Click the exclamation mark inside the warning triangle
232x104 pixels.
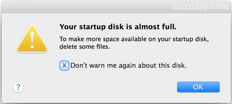point(32,40)
